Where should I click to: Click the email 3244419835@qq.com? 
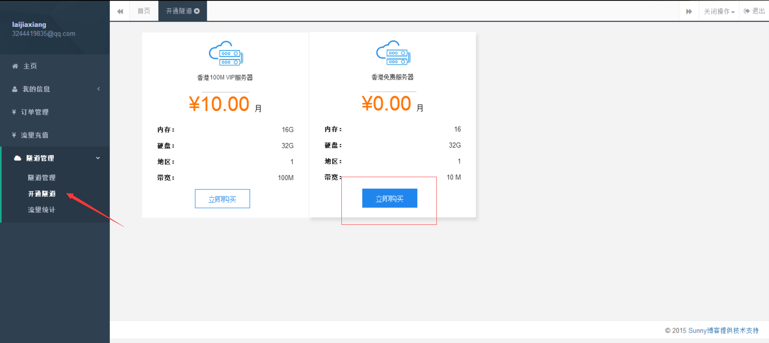[44, 34]
